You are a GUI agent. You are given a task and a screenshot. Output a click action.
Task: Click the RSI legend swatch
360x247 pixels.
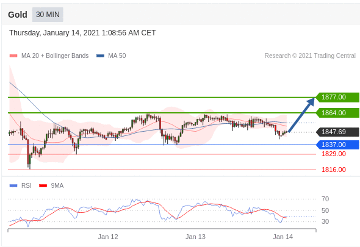coord(13,186)
